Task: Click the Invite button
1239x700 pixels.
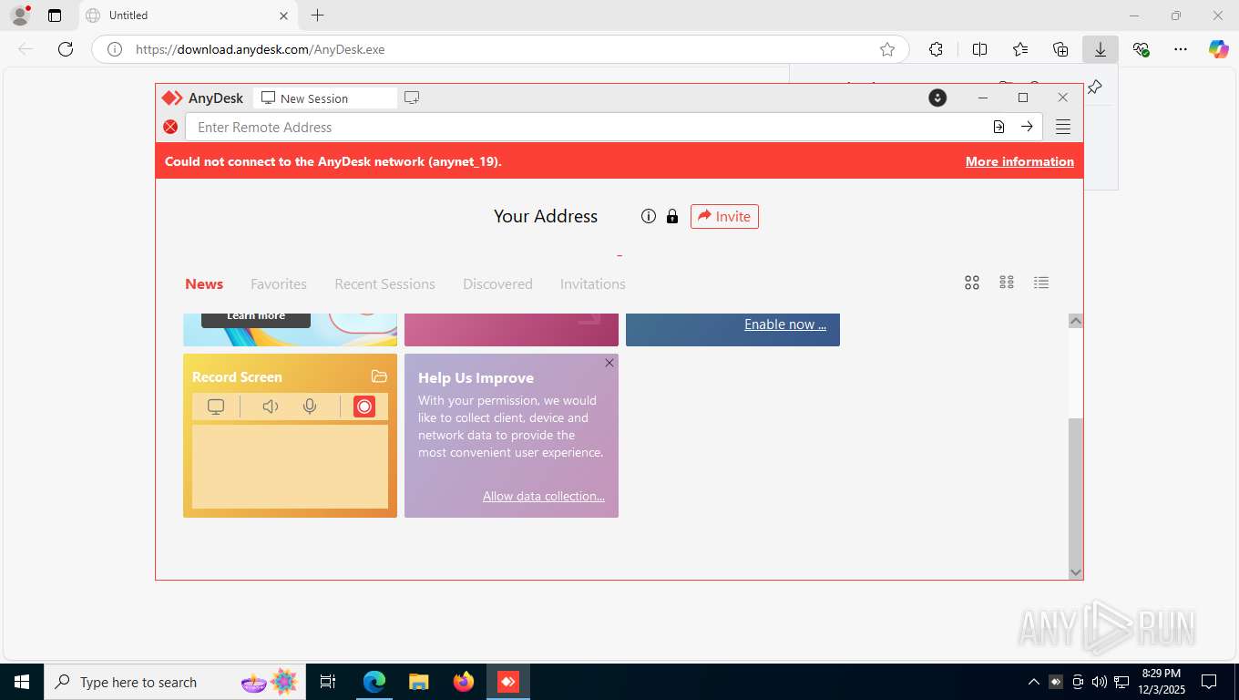Action: click(x=724, y=216)
